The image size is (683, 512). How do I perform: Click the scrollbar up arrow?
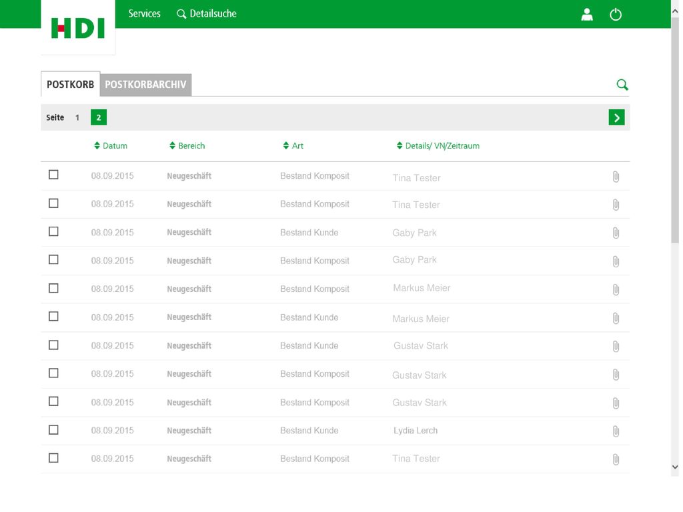[675, 12]
